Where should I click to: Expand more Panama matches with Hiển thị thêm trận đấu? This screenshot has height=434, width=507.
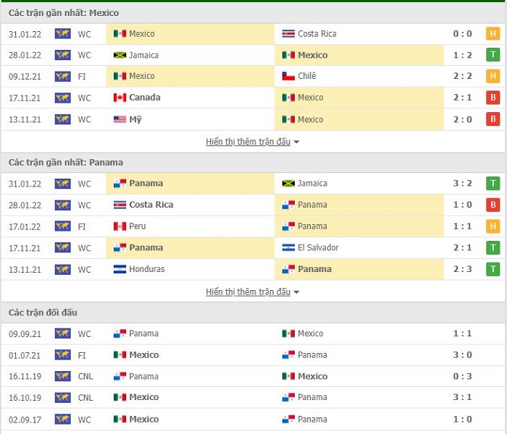[248, 292]
